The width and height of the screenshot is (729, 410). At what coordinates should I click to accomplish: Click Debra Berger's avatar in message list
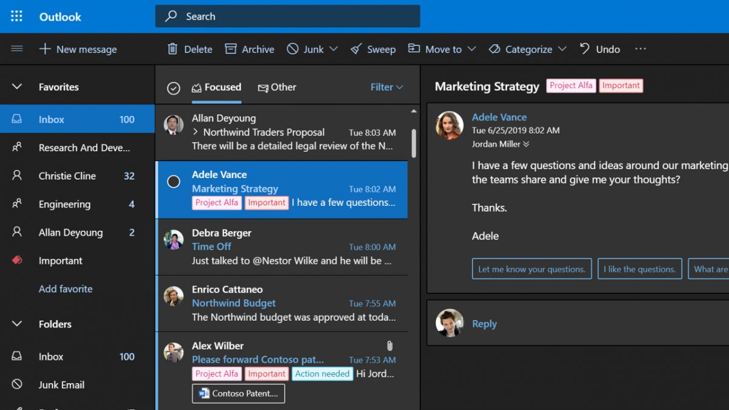point(174,239)
